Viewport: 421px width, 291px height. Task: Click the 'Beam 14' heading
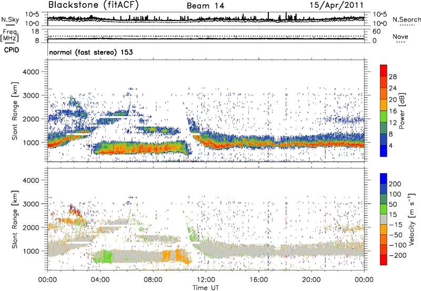tap(205, 6)
